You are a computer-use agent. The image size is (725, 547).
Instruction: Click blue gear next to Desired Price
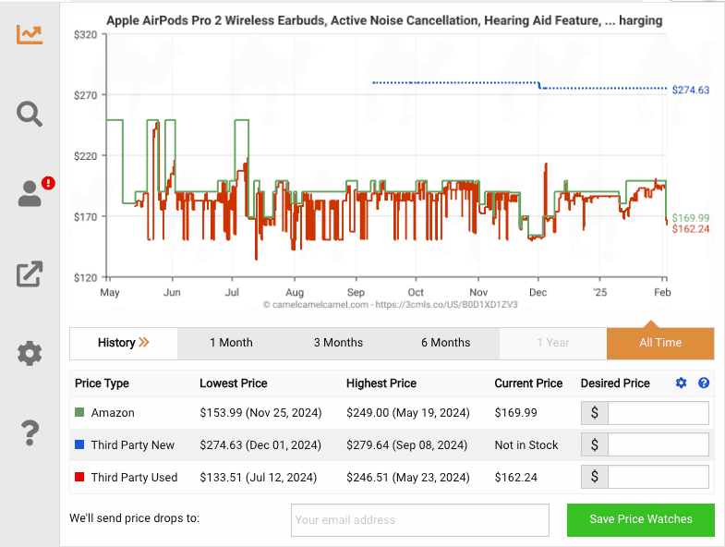click(x=682, y=383)
